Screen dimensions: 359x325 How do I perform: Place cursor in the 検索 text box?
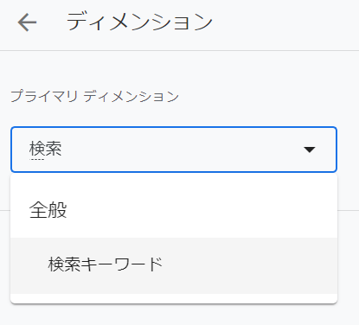click(x=174, y=150)
